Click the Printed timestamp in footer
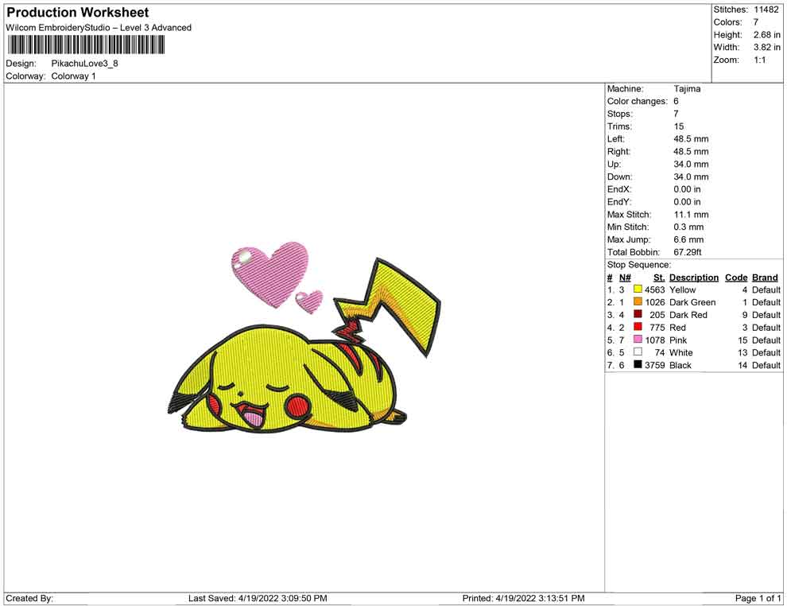The width and height of the screenshot is (787, 606). coord(523,598)
